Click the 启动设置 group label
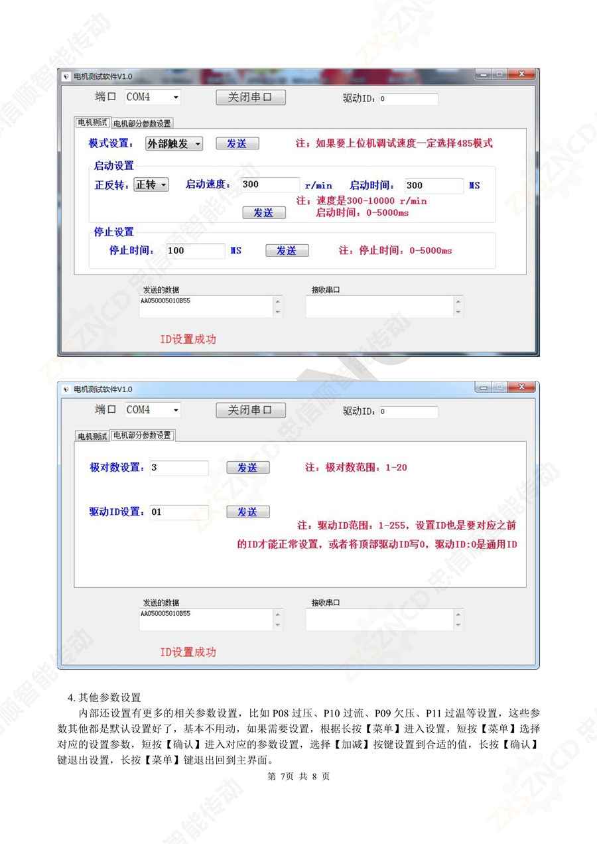Screen dimensions: 597x844 (113, 166)
